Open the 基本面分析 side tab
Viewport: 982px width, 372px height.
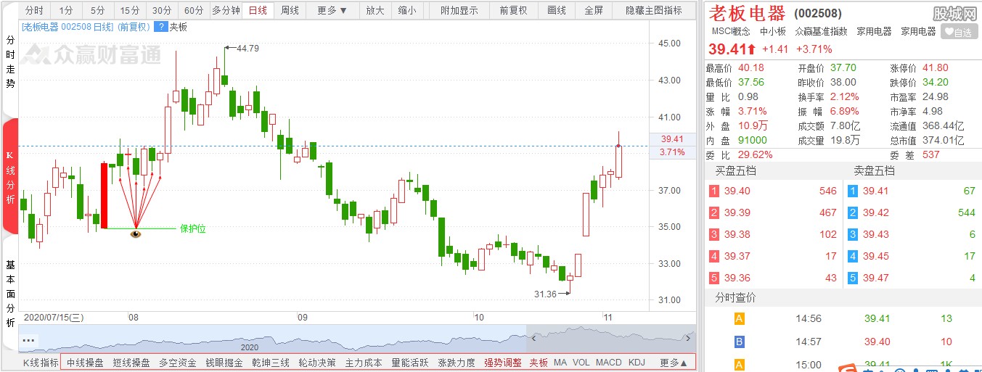point(10,294)
